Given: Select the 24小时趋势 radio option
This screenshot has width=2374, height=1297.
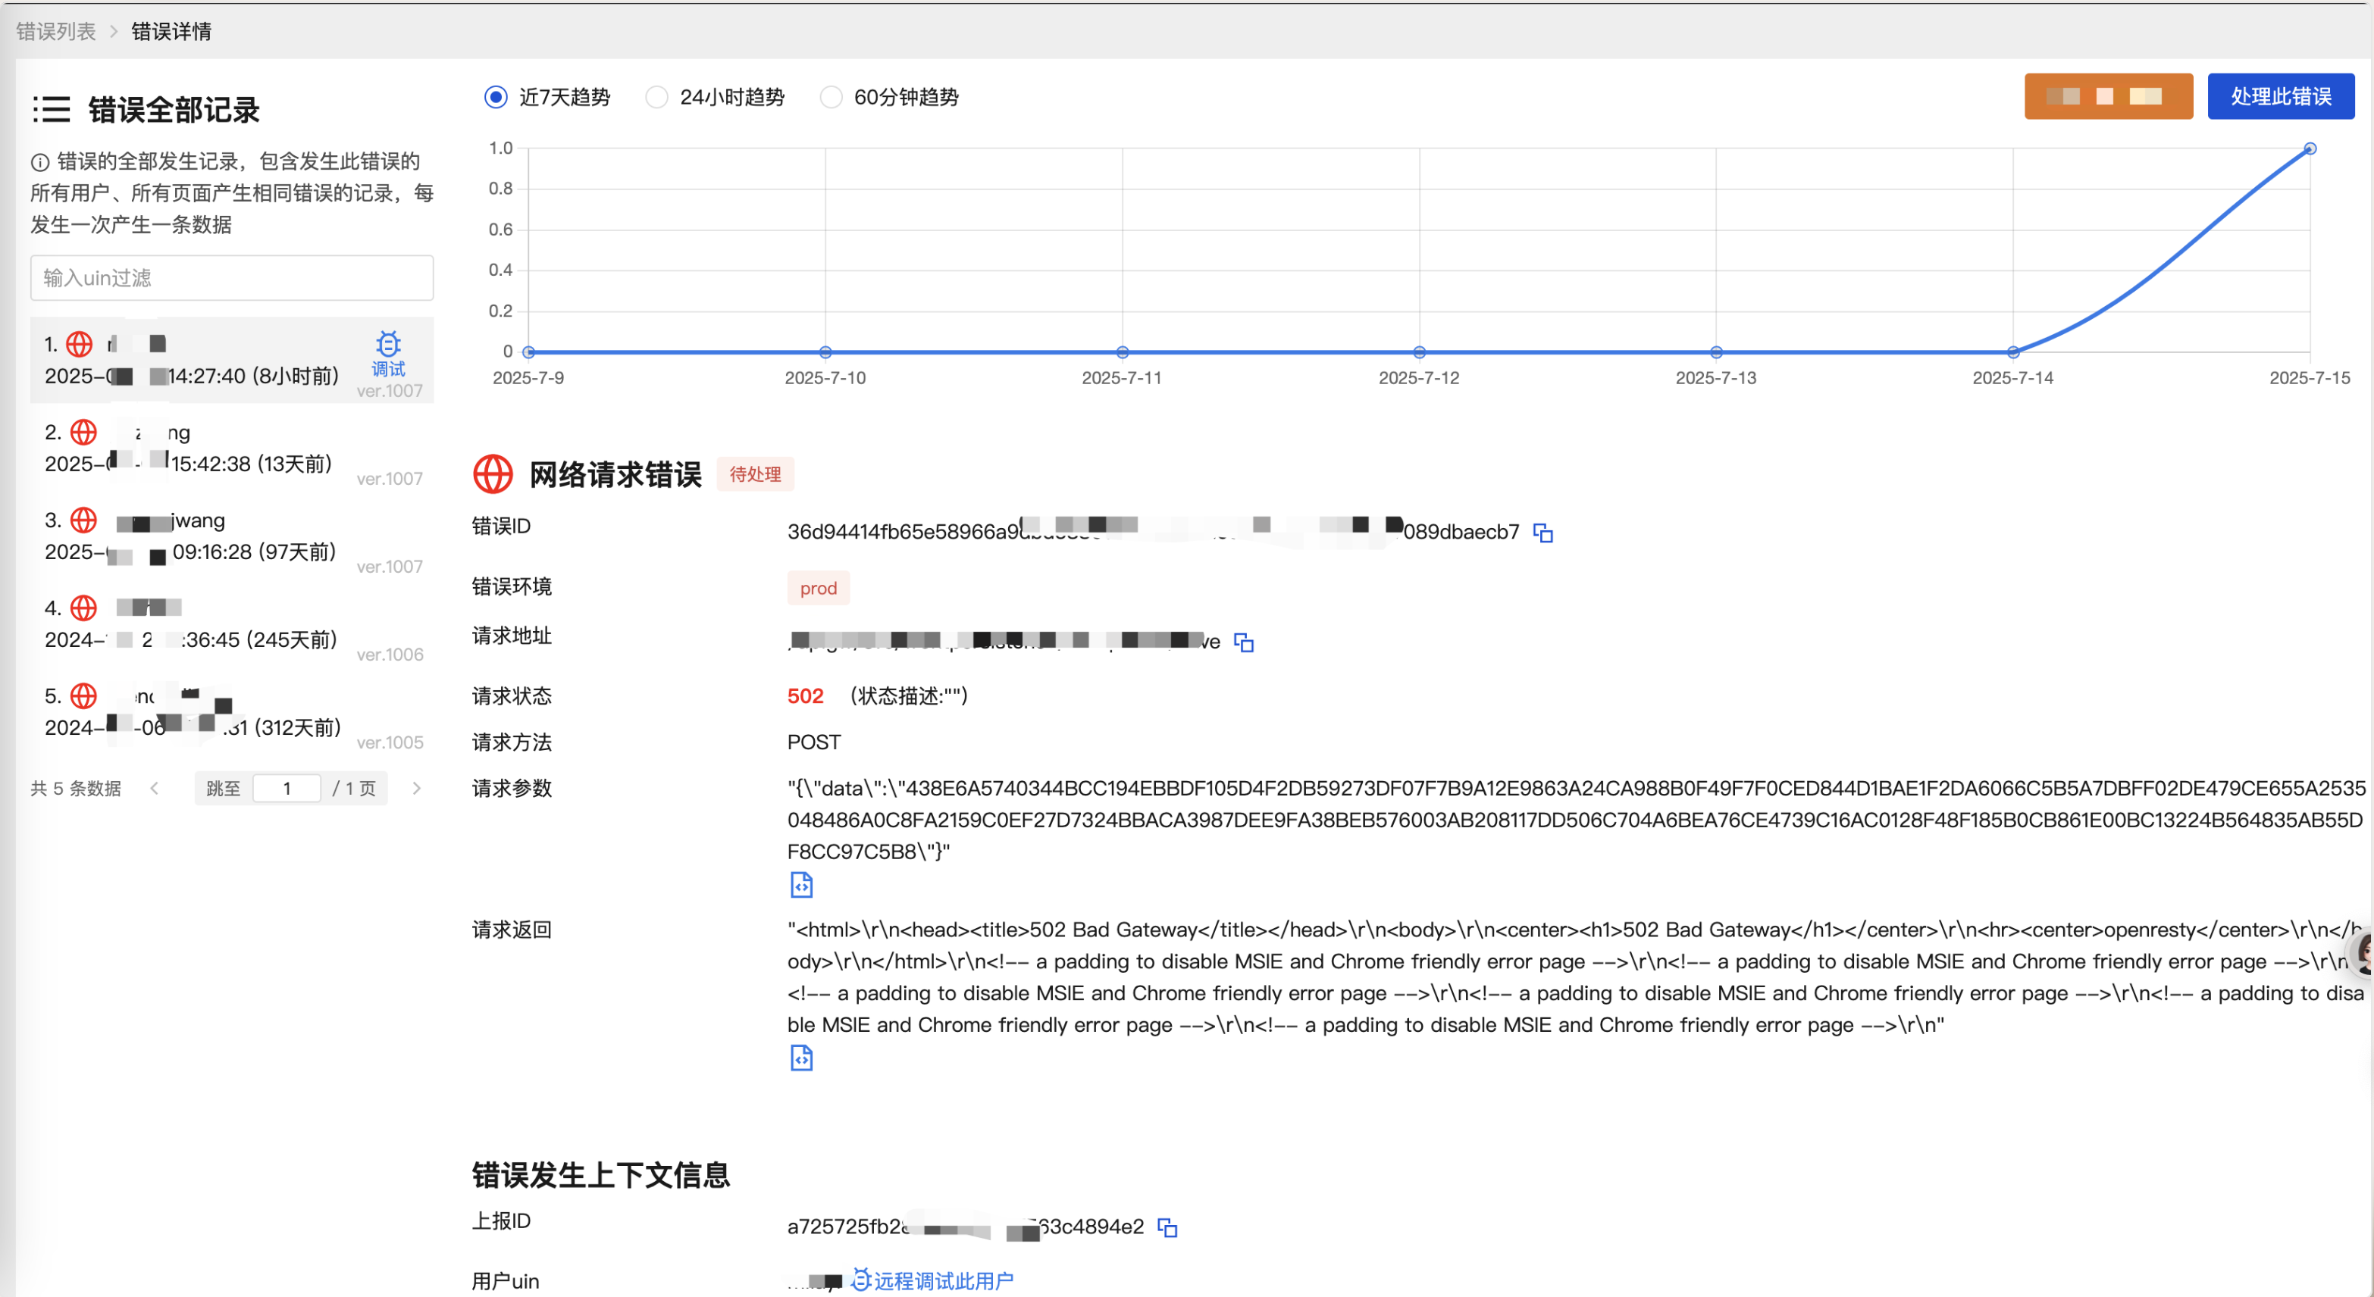Looking at the screenshot, I should [x=656, y=98].
